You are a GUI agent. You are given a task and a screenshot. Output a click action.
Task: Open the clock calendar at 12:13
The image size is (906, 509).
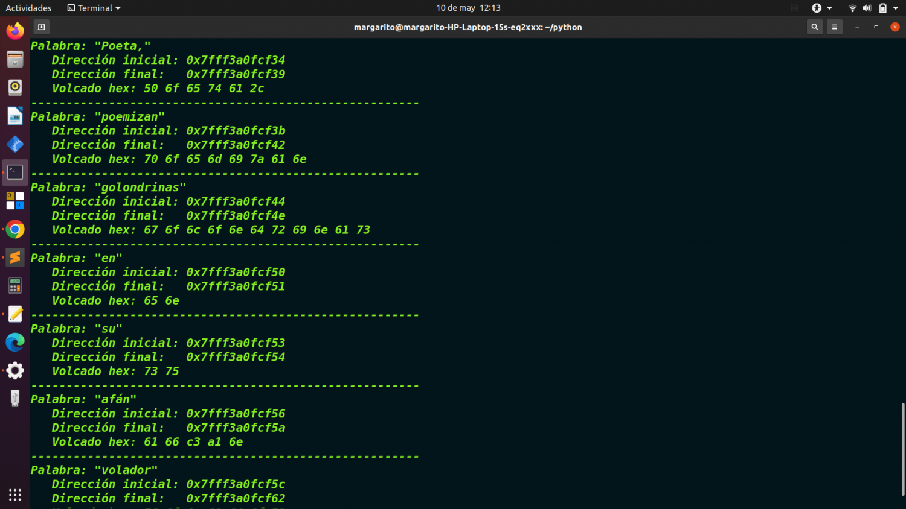click(468, 8)
